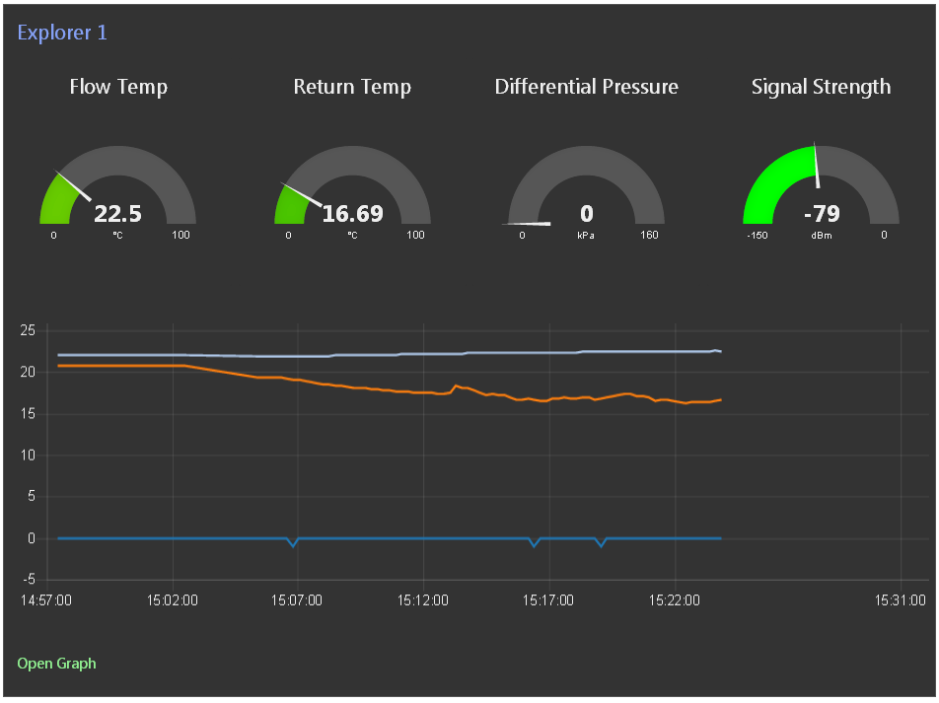Click the 15:31:00 time axis label
The height and width of the screenshot is (703, 939).
pyautogui.click(x=901, y=600)
